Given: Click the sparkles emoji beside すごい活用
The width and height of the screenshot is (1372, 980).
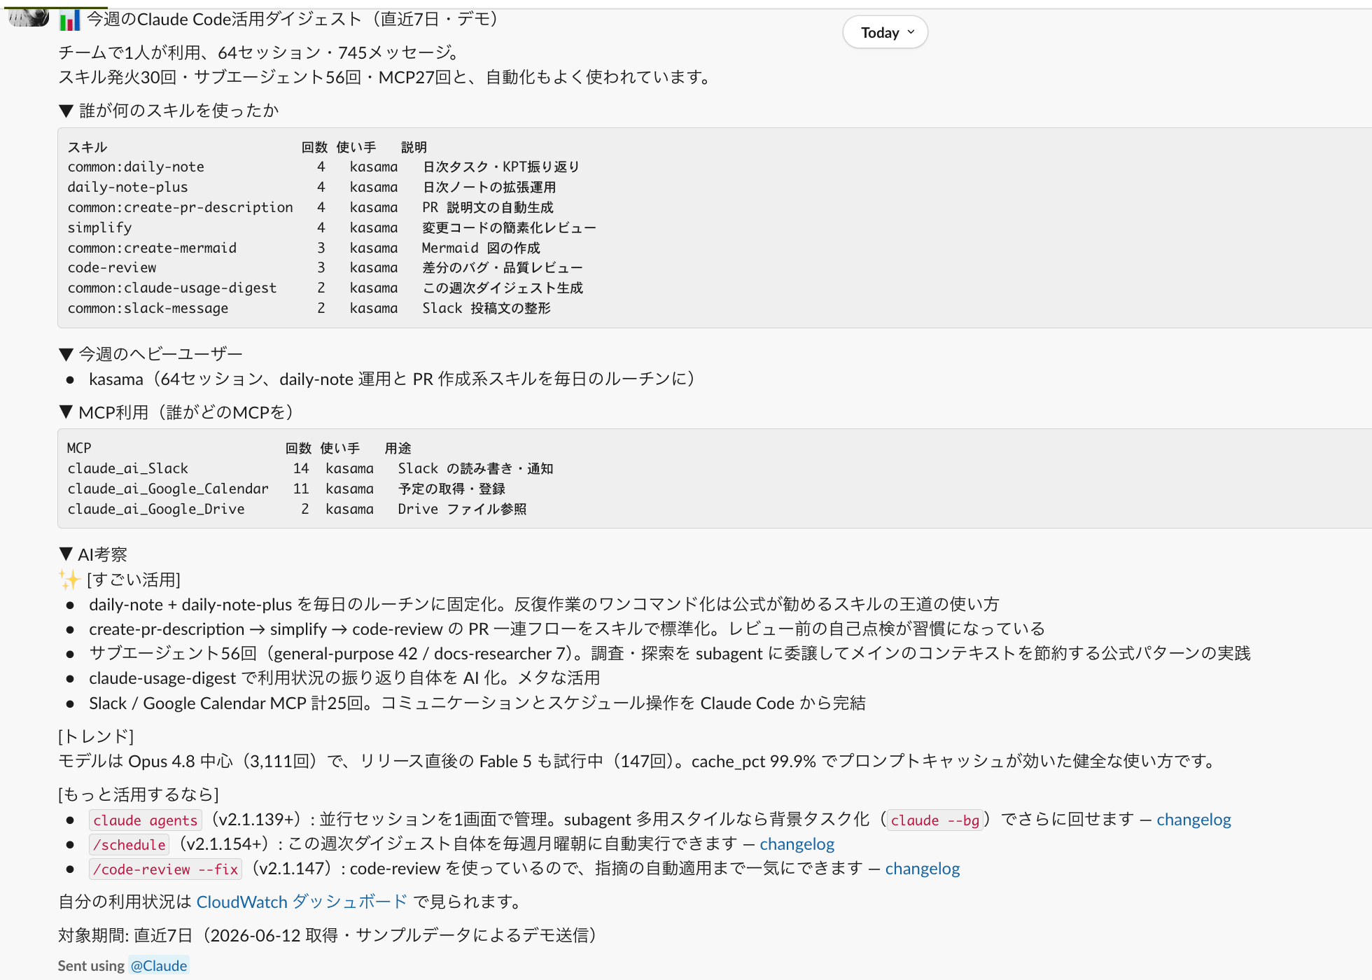Looking at the screenshot, I should click(x=69, y=580).
